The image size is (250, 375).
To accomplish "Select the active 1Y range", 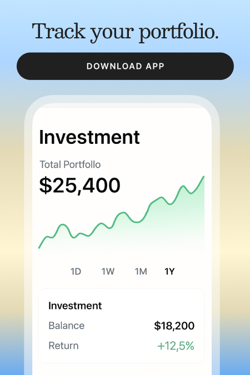I will (x=169, y=272).
